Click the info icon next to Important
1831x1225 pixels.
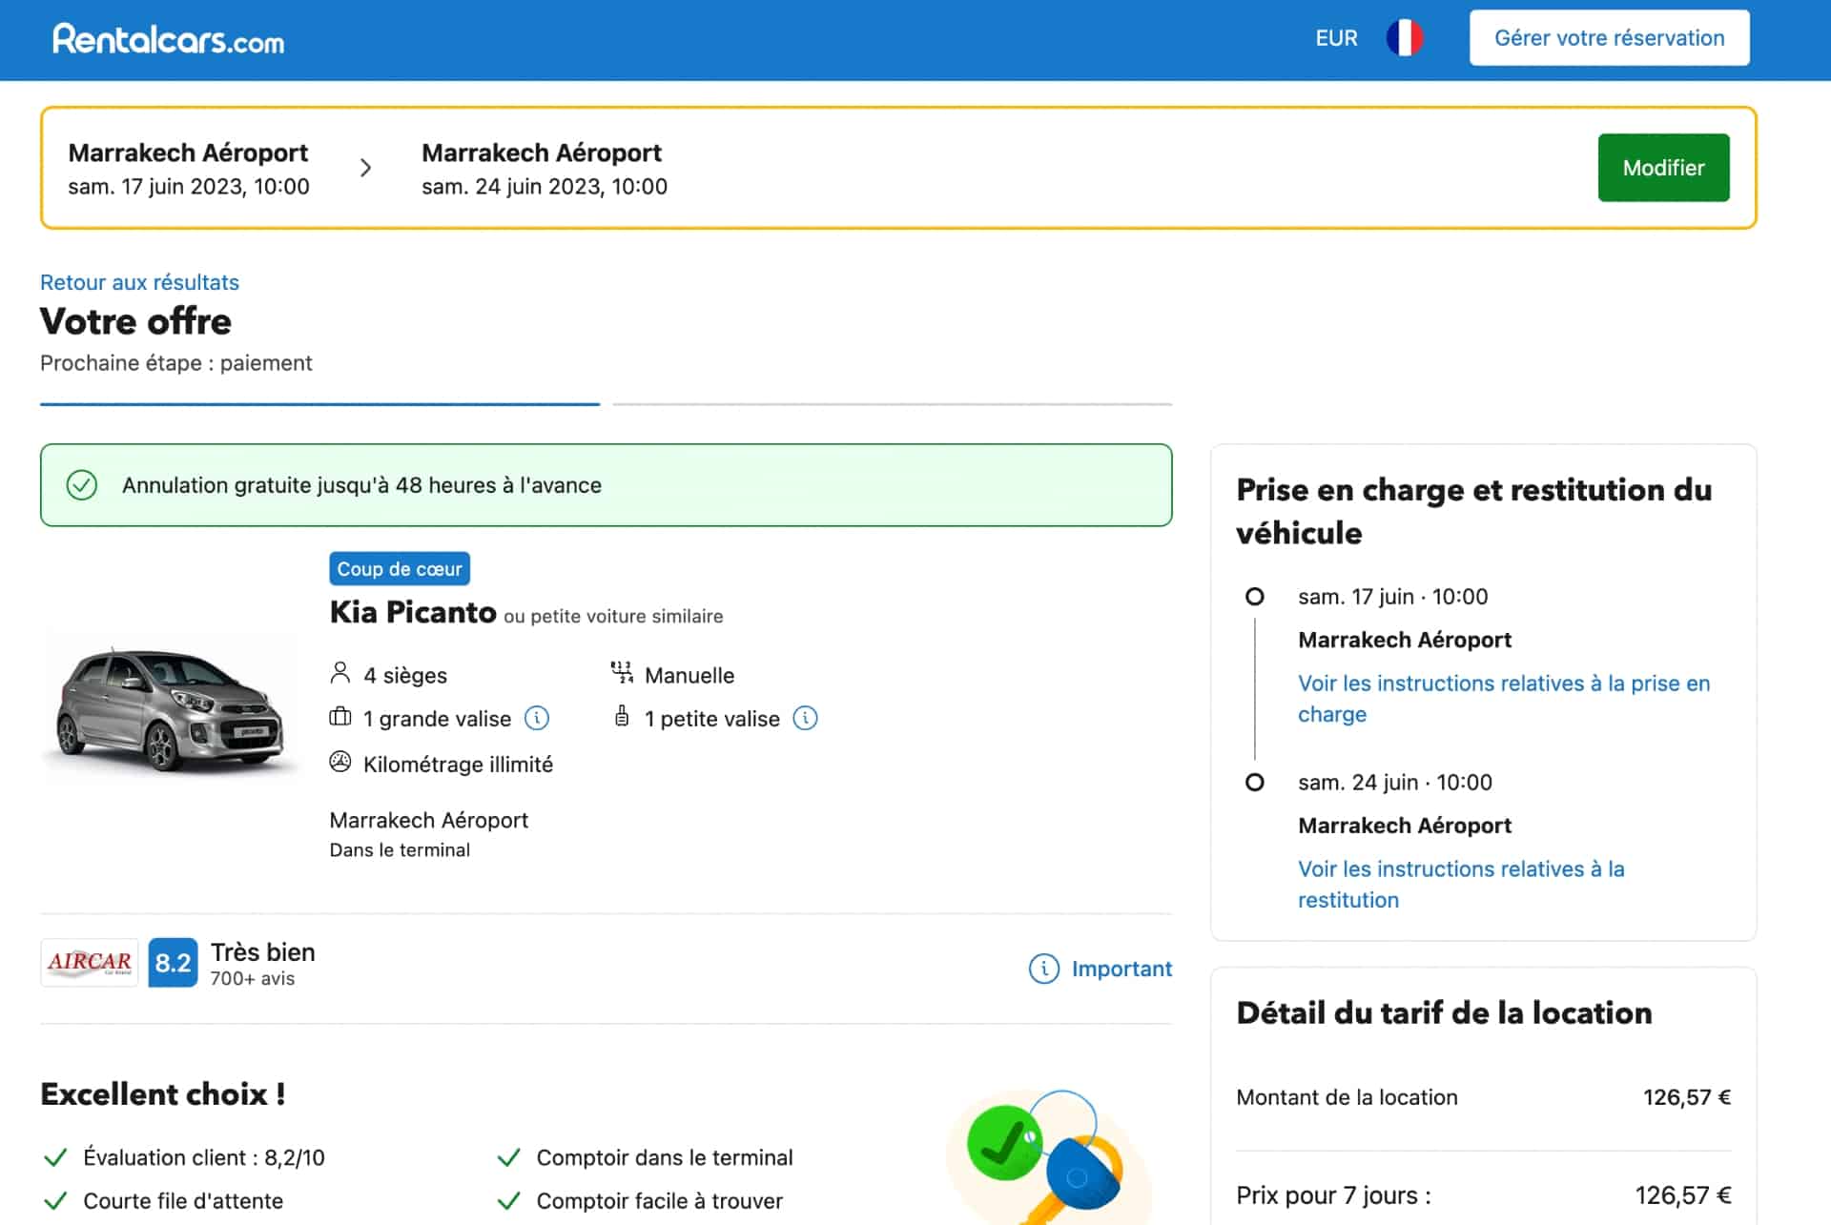(1043, 969)
